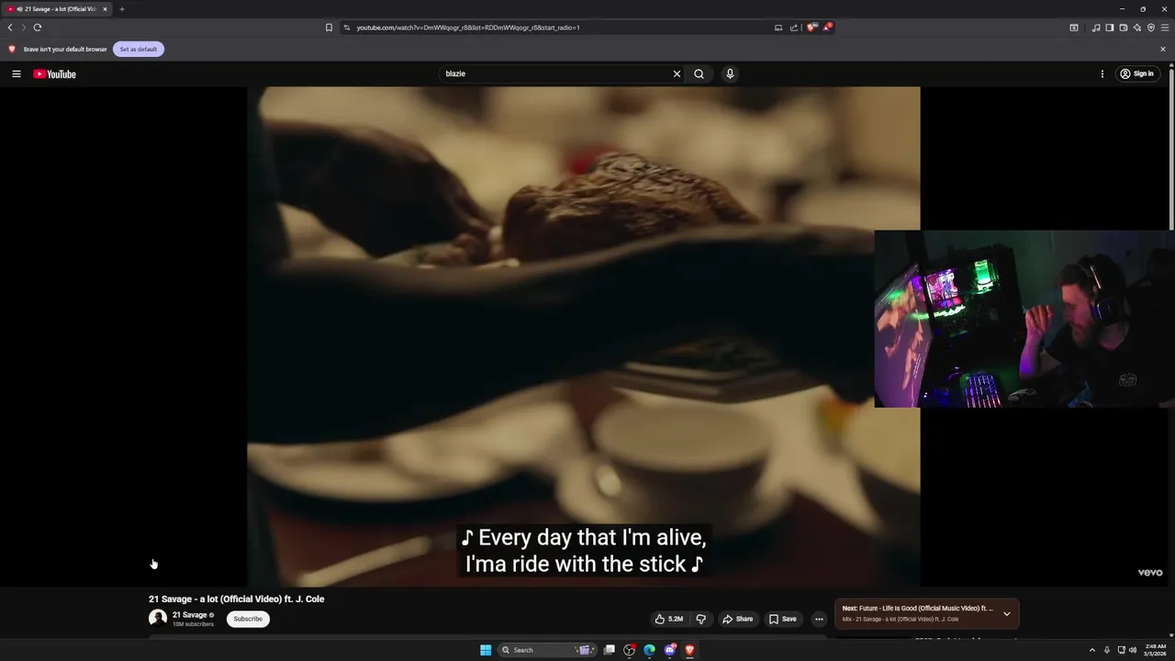Set Brave as default browser

click(139, 49)
